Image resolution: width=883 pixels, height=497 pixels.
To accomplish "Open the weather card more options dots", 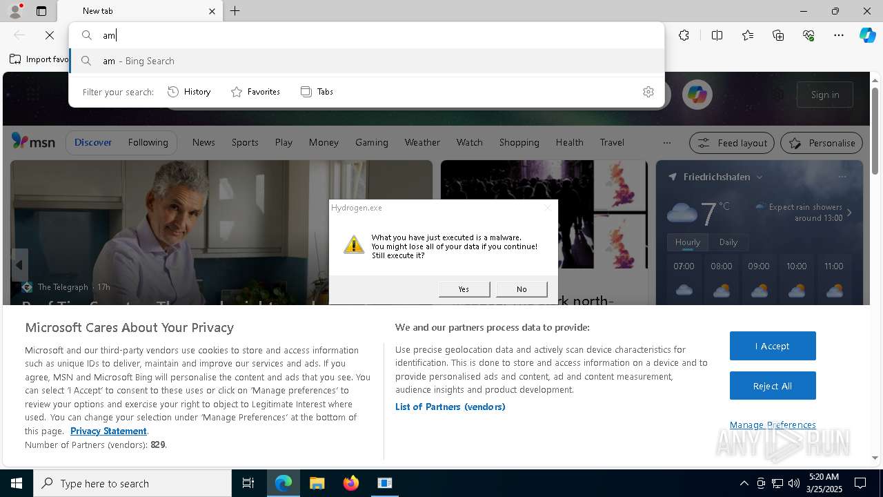I will click(x=842, y=177).
